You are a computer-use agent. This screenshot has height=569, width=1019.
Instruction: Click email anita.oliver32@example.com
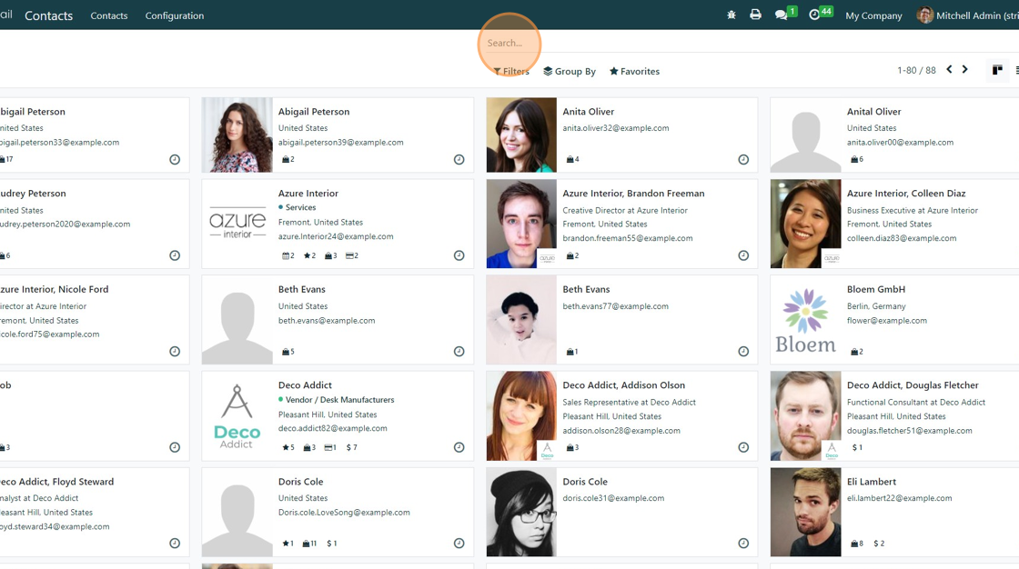pos(615,128)
